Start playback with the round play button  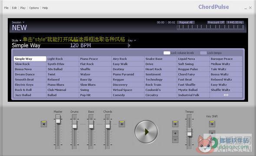click(147, 132)
